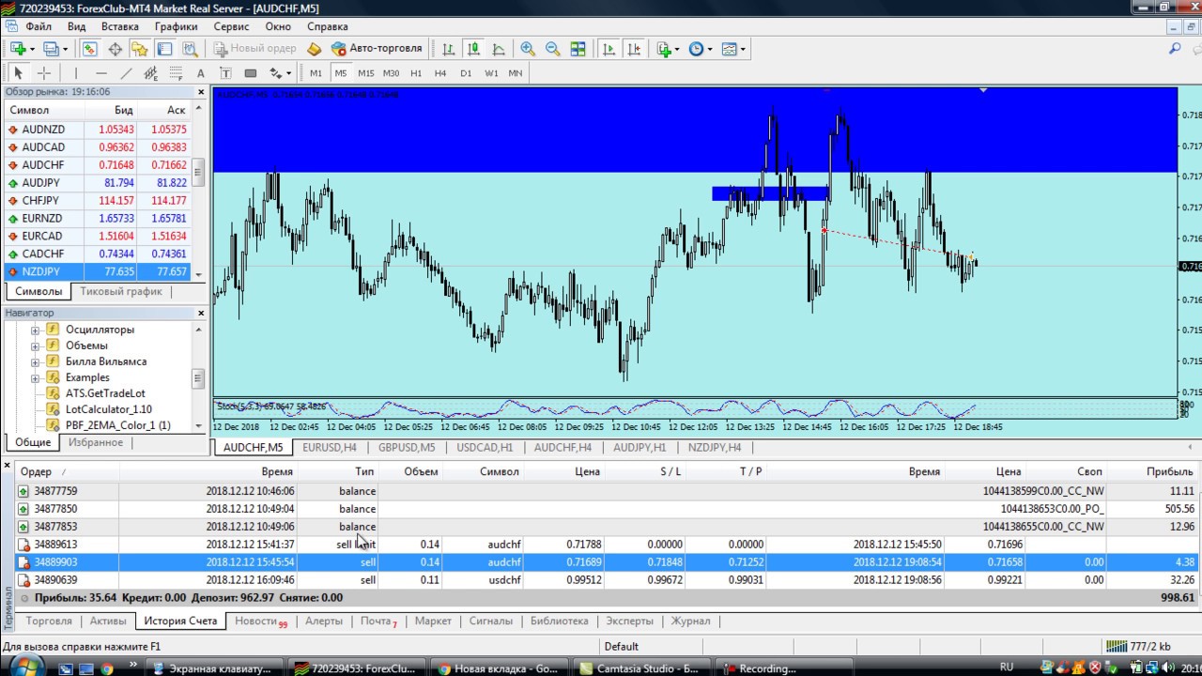Expand the templates dropdown arrow
The width and height of the screenshot is (1202, 676).
742,49
